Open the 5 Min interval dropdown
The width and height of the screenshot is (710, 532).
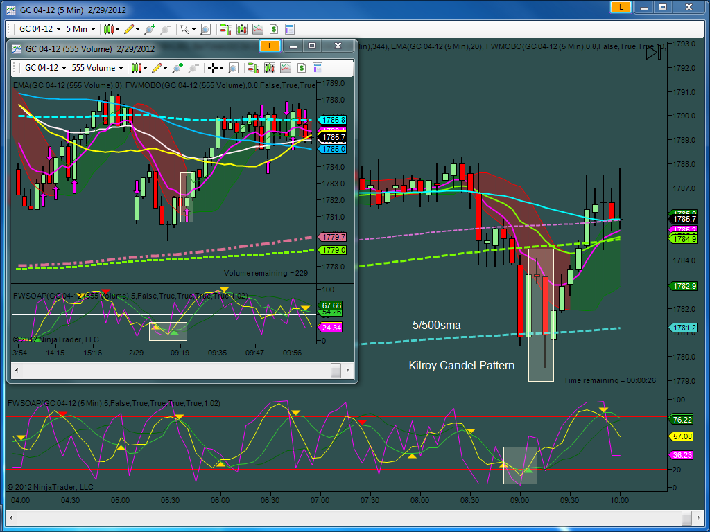pyautogui.click(x=80, y=29)
